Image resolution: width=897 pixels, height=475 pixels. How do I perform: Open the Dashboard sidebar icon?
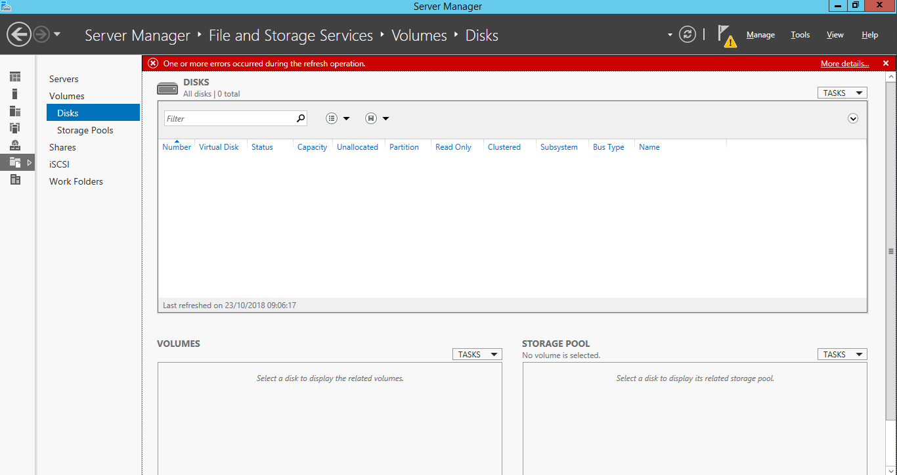pyautogui.click(x=15, y=77)
